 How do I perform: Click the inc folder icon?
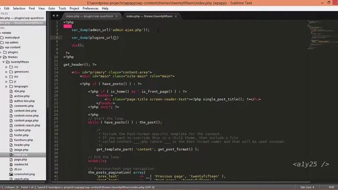tap(11, 77)
